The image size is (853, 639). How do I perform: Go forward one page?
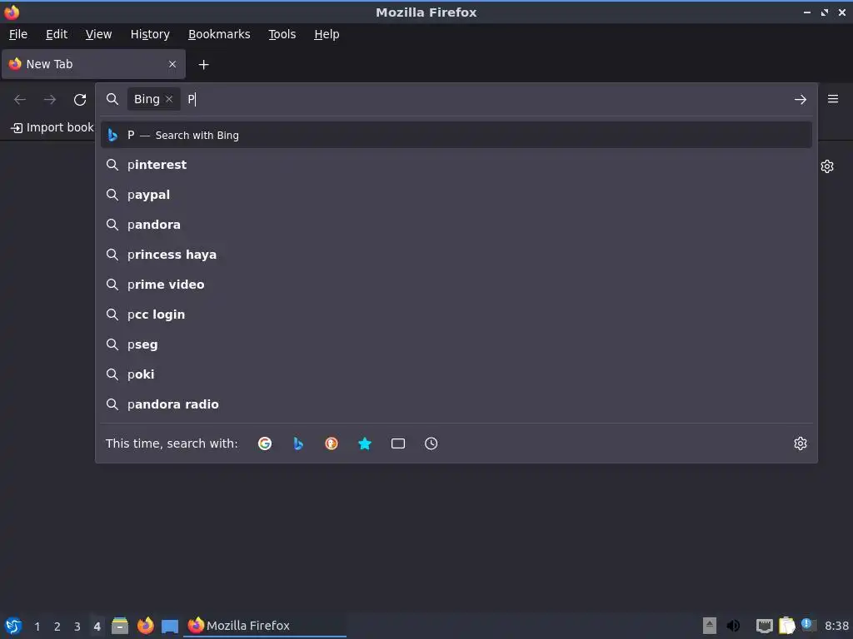(x=50, y=100)
